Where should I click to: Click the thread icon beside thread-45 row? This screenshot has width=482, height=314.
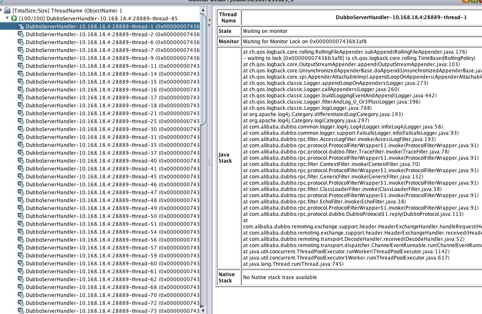21,176
